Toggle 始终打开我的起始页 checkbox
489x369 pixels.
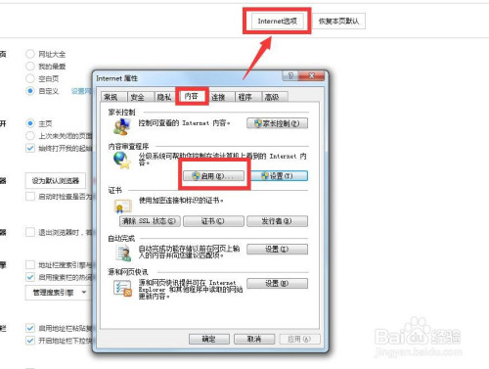click(x=30, y=148)
